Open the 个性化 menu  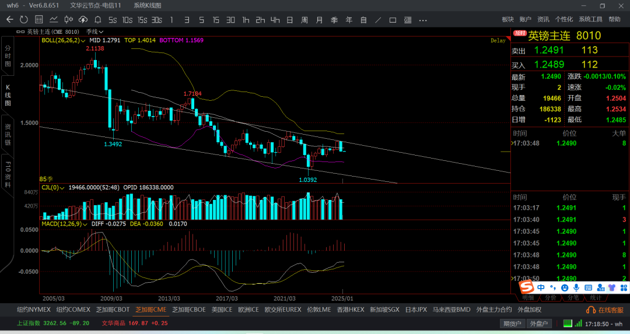pos(564,19)
